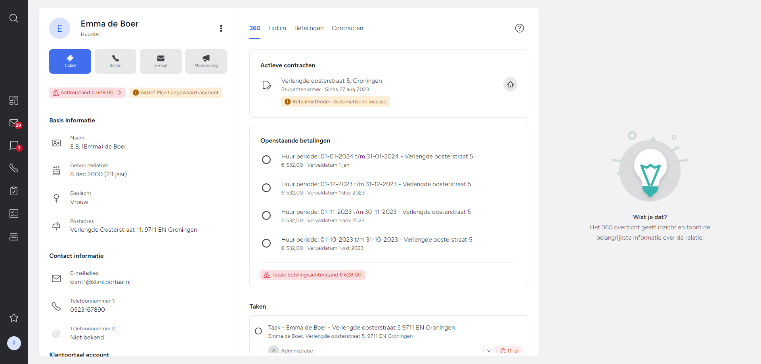
Task: Expand the Achterstand € 628,00 badge
Action: coord(87,93)
